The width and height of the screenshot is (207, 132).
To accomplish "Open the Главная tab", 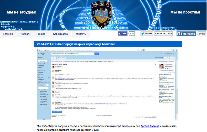I will click(x=8, y=34).
